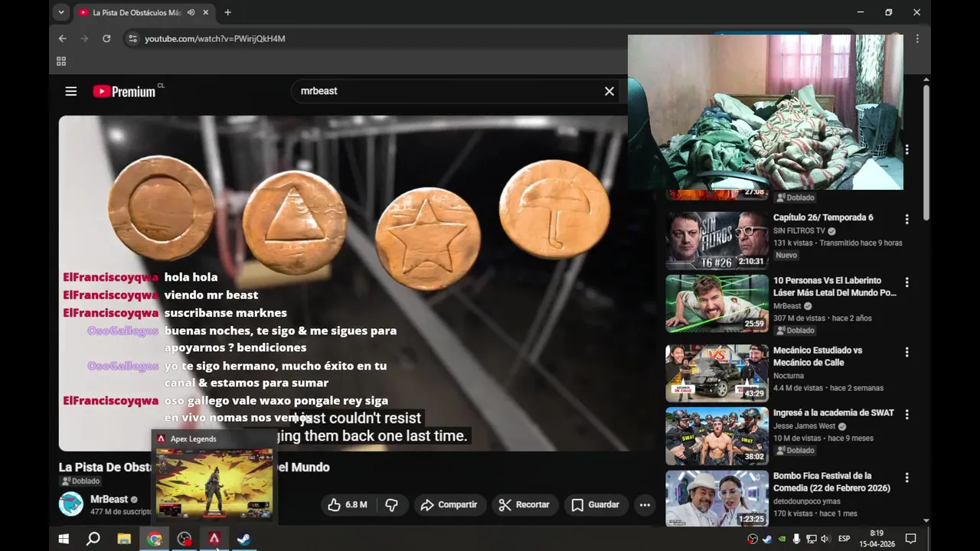The width and height of the screenshot is (980, 551).
Task: Clear the mrbeast search text
Action: coord(609,91)
